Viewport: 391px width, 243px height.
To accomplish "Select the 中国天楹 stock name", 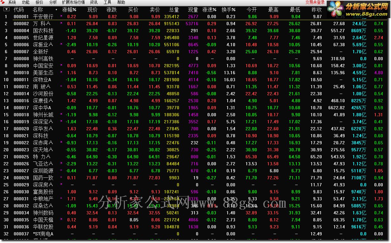I will click(43, 220).
